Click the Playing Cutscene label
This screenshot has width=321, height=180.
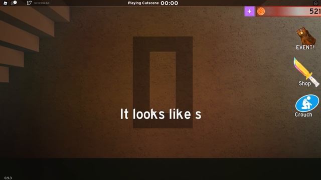pos(143,3)
